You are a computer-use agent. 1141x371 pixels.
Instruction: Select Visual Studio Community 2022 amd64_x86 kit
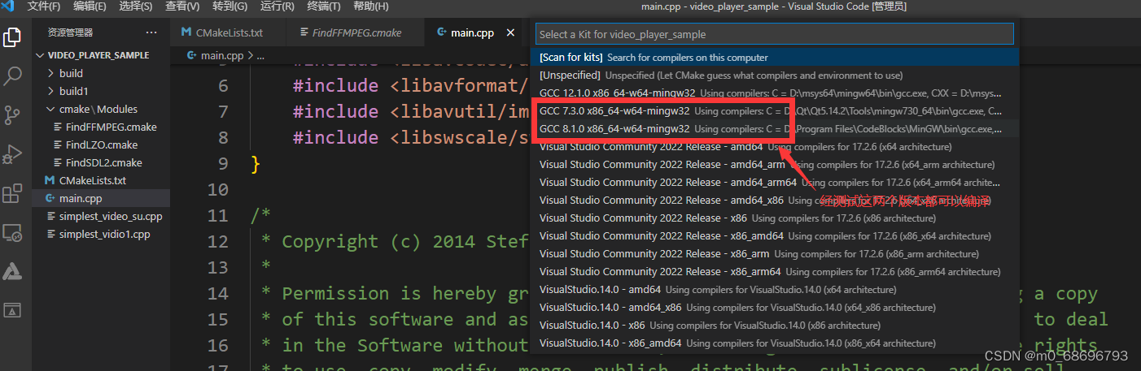(775, 201)
